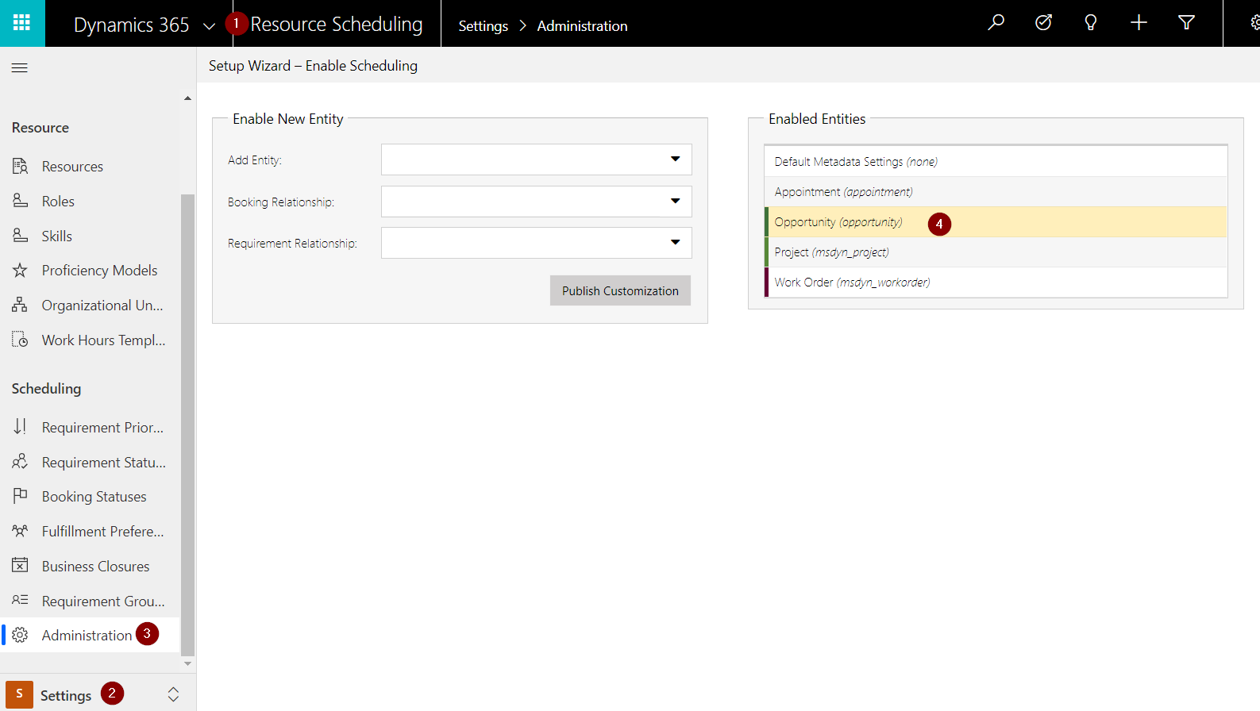Collapse the sidebar with hamburger icon
1260x711 pixels.
[x=20, y=67]
